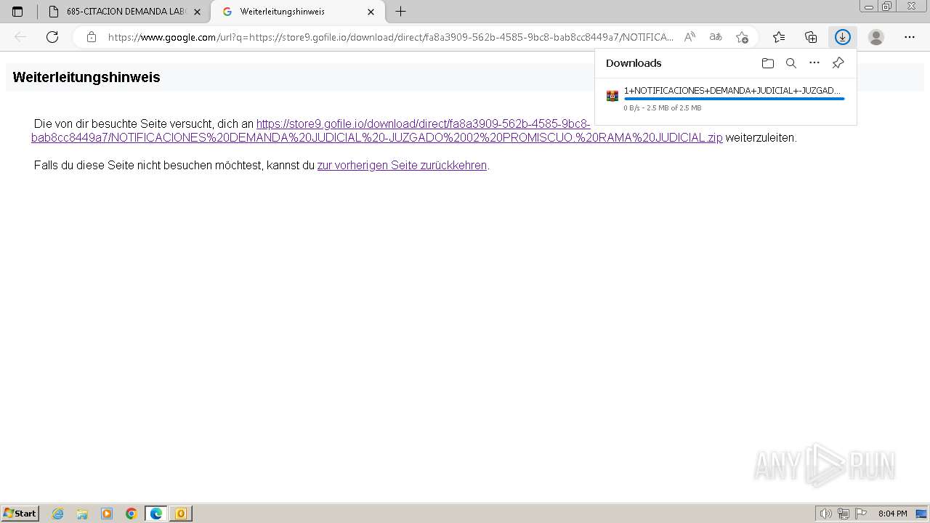Launch Internet Explorer from taskbar
Screen dimensions: 930x523
pos(58,514)
